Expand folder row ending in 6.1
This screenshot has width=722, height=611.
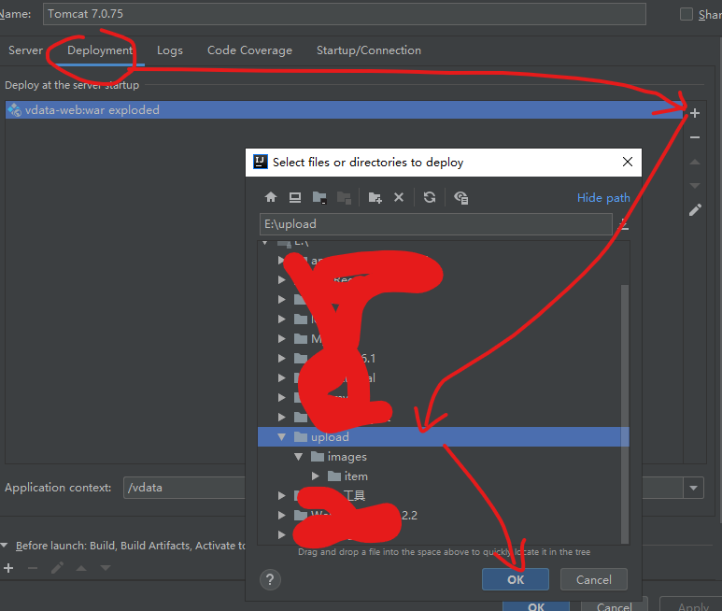(x=282, y=358)
